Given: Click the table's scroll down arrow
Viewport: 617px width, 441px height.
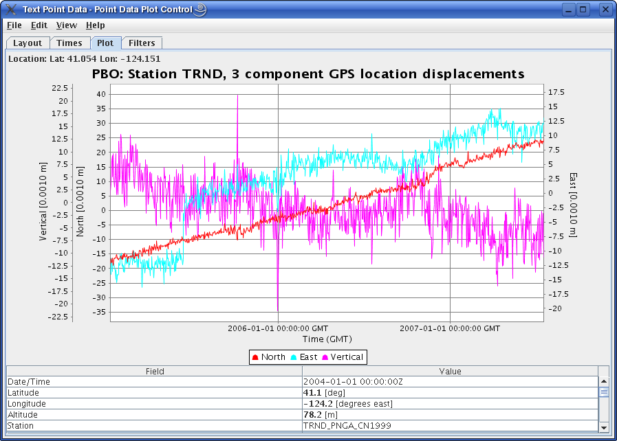Looking at the screenshot, I should point(604,427).
